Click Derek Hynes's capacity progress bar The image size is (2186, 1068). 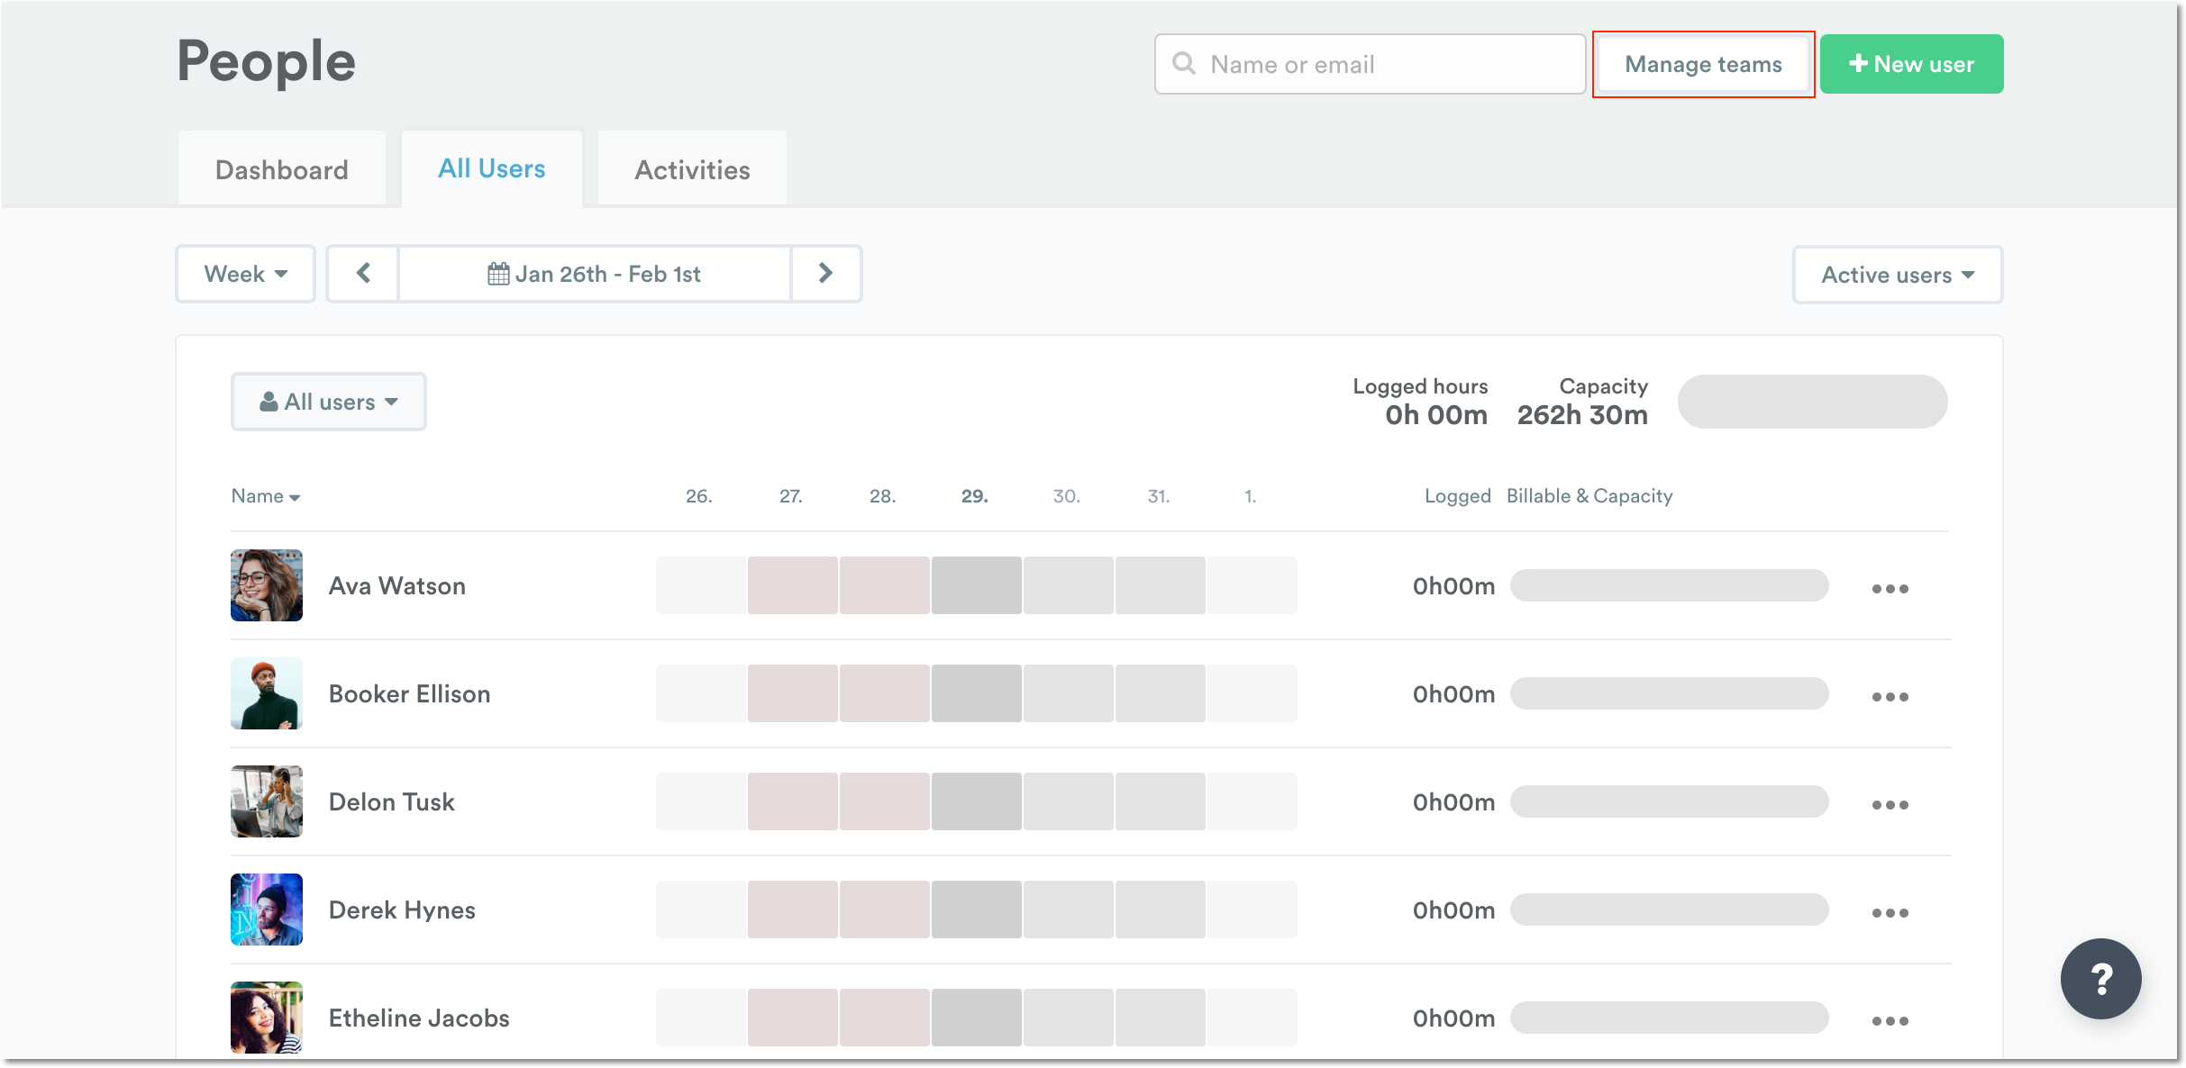1669,910
